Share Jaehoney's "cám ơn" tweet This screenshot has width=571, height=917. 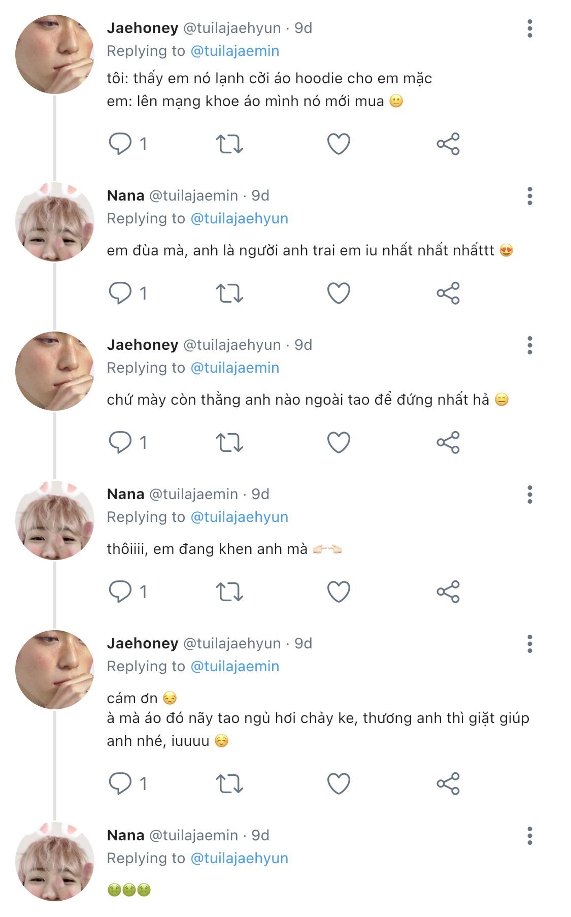pos(448,783)
